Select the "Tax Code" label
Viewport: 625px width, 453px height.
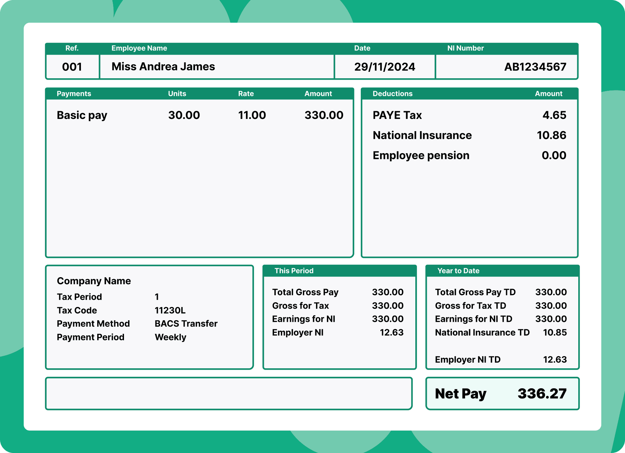[77, 310]
